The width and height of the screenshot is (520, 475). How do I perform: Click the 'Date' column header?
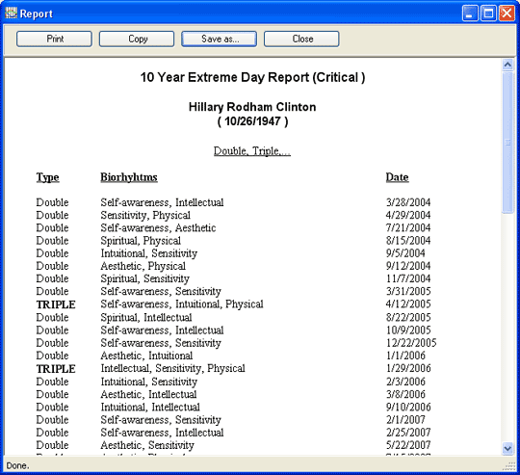pos(397,177)
